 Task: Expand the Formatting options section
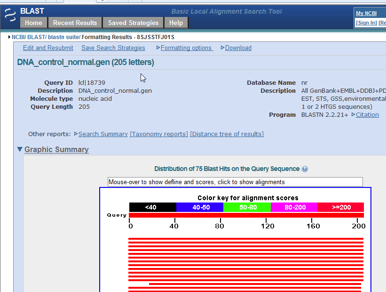click(185, 48)
